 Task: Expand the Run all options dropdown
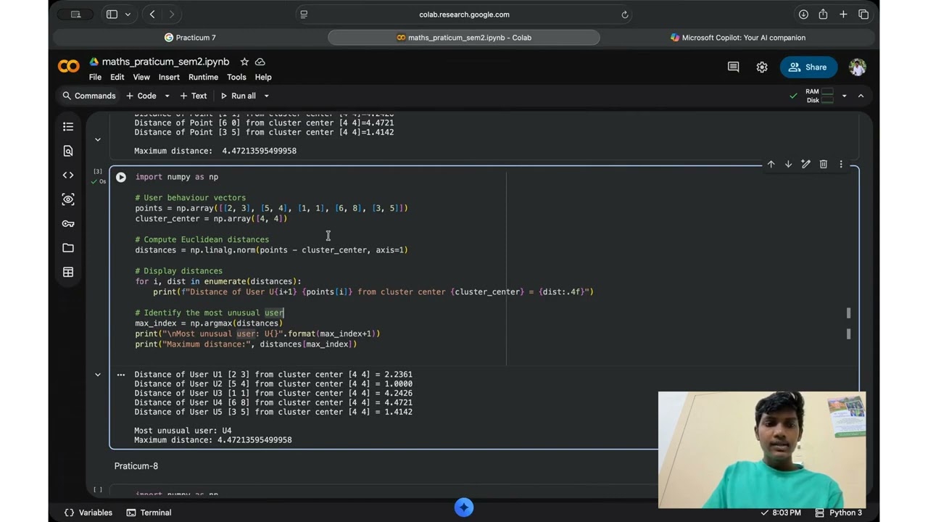tap(266, 96)
